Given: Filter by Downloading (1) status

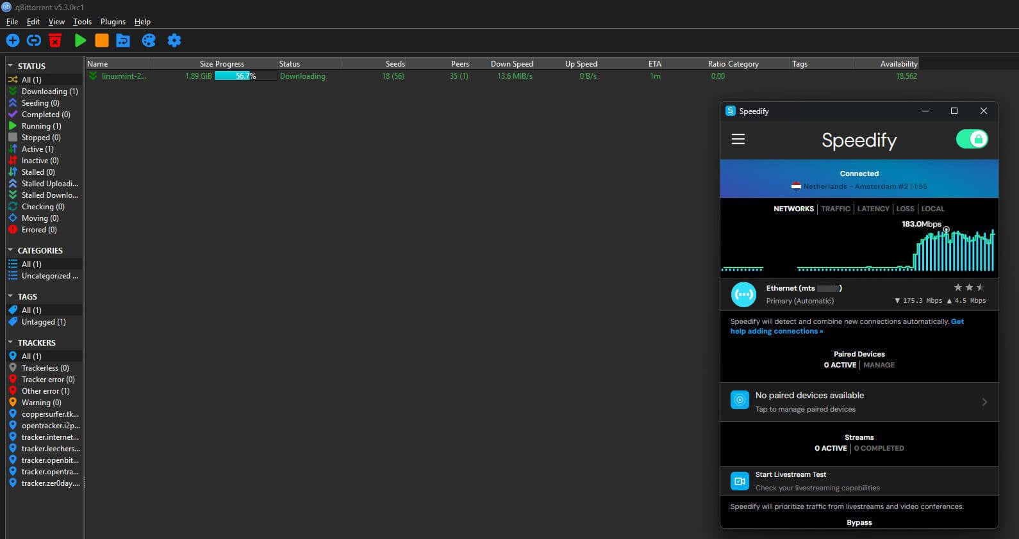Looking at the screenshot, I should coord(44,92).
